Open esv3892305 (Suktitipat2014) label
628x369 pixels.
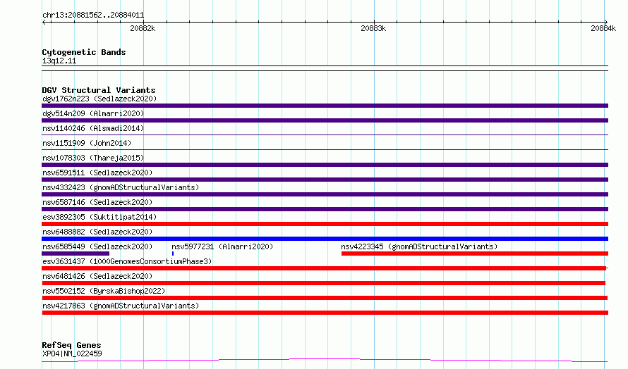(x=99, y=217)
